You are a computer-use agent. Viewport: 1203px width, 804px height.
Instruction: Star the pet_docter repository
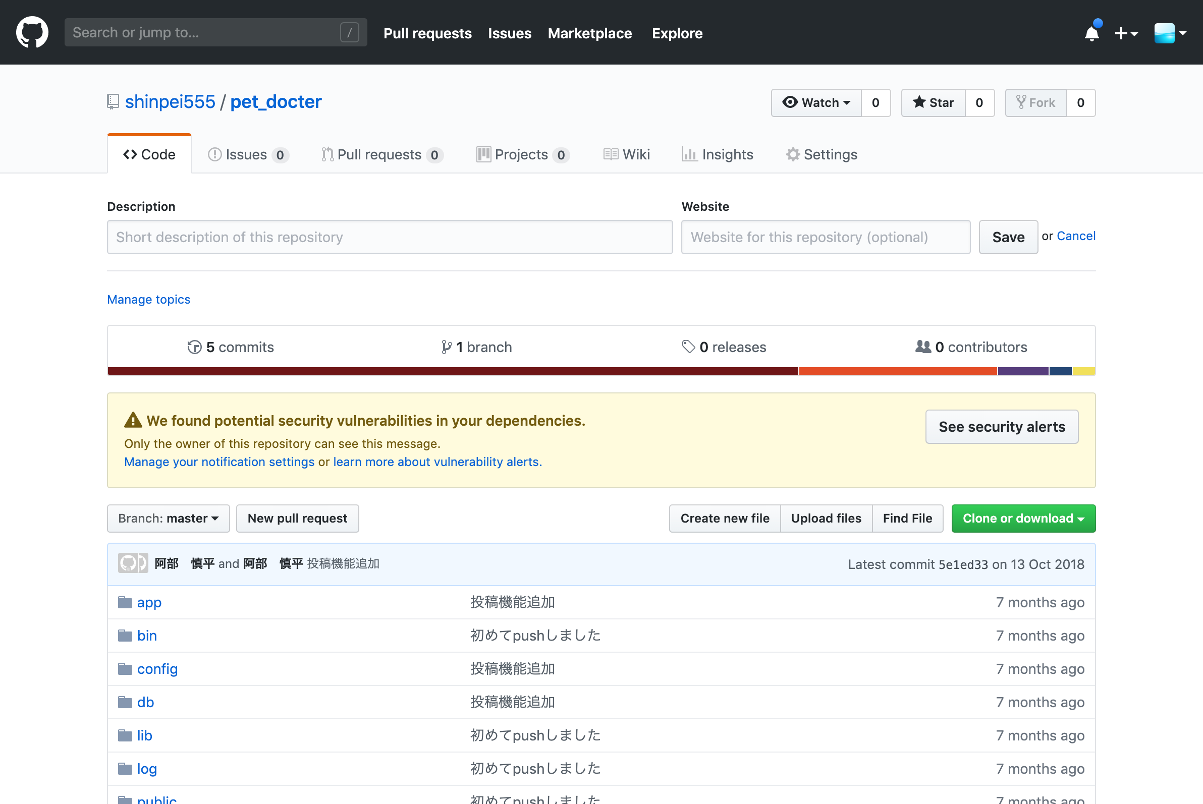933,102
